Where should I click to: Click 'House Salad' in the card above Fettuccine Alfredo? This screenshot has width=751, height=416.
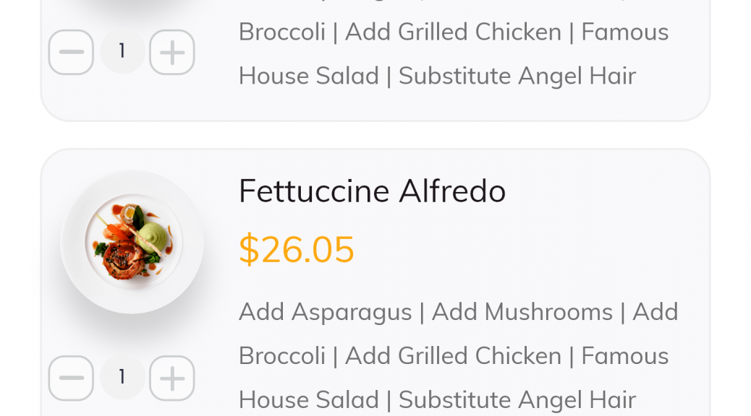pyautogui.click(x=309, y=76)
